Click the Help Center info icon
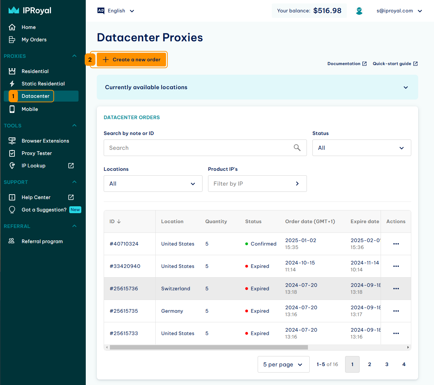 pos(12,197)
